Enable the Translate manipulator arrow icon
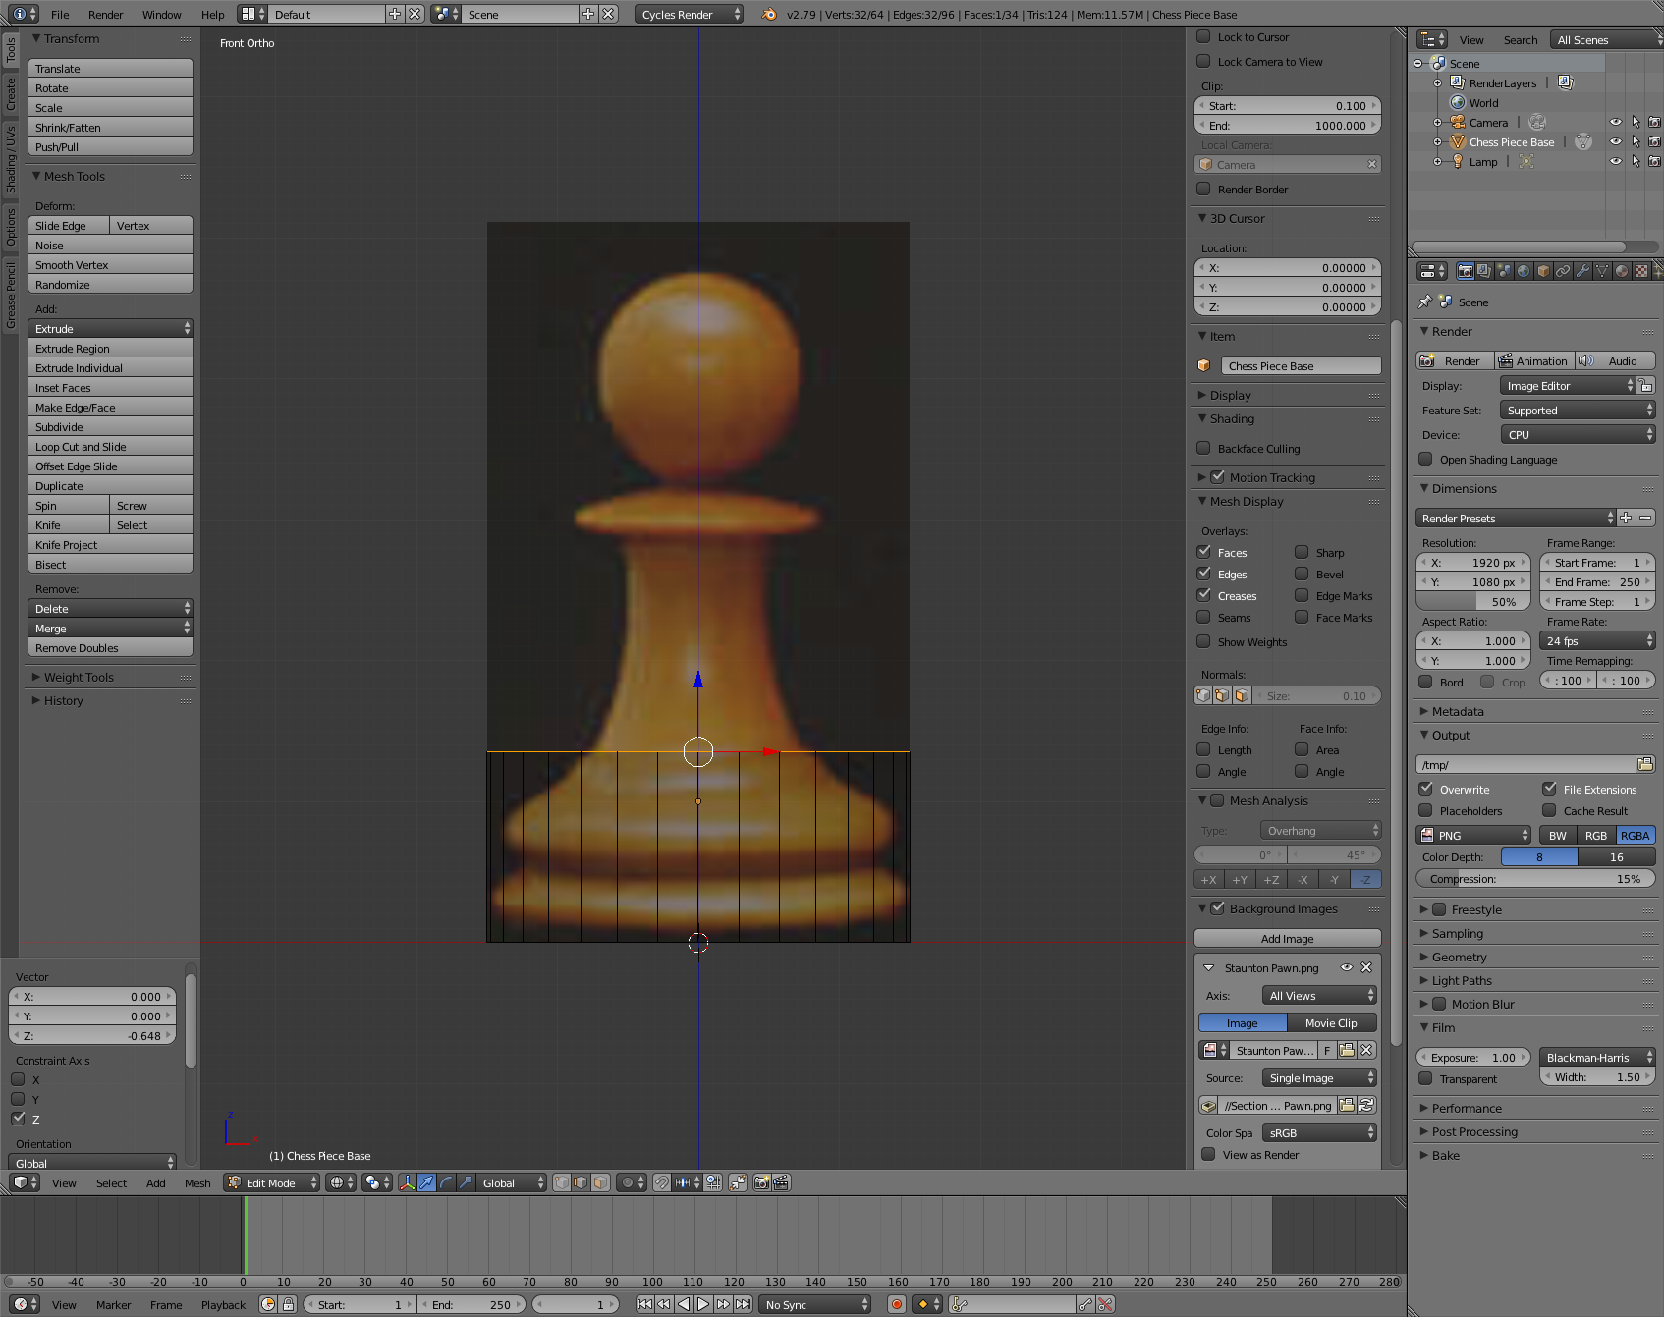1664x1317 pixels. (x=426, y=1182)
